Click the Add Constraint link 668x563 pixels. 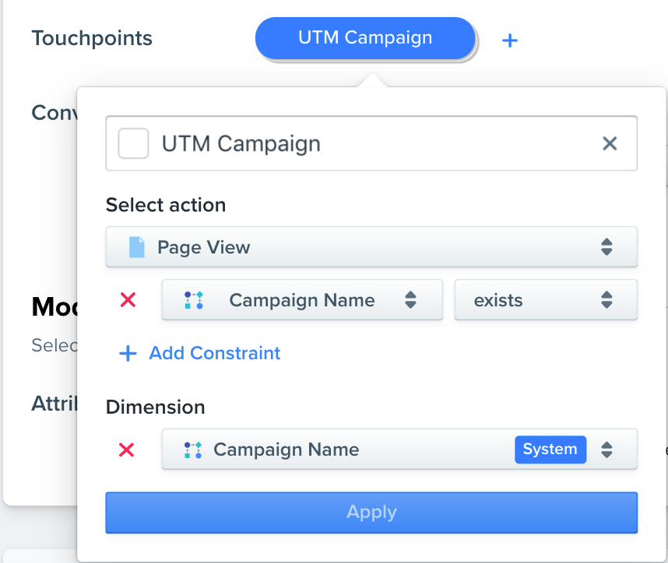(214, 353)
